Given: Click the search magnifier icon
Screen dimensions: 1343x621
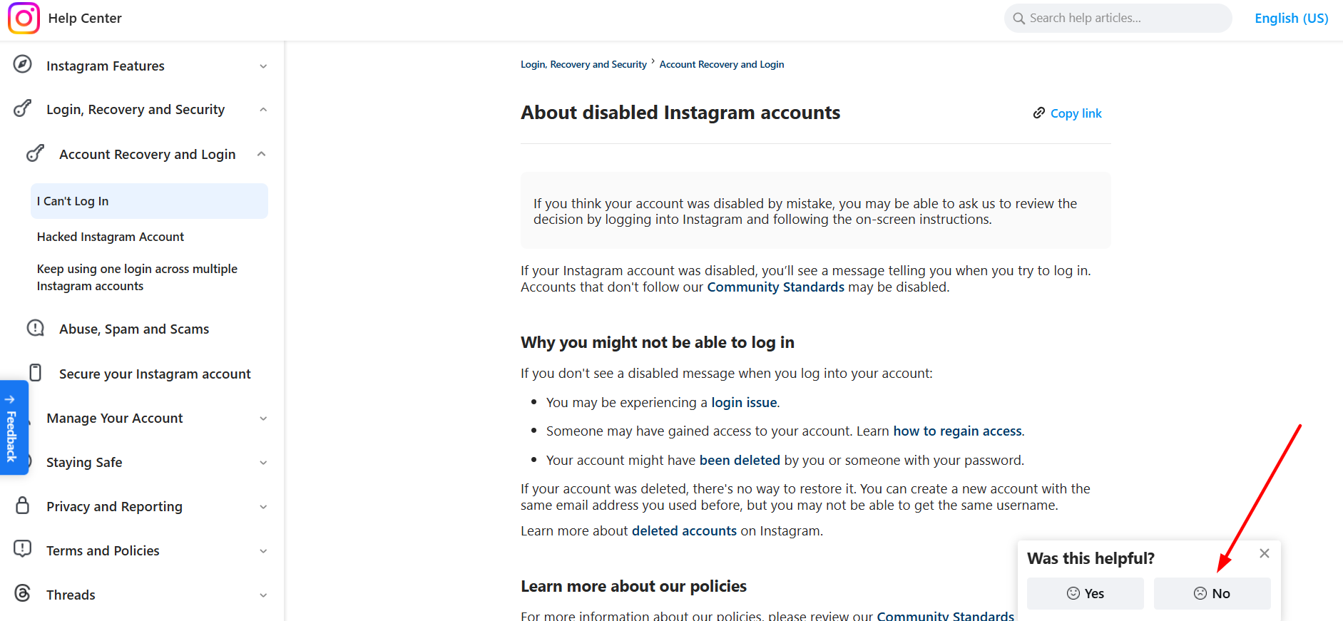Looking at the screenshot, I should click(x=1019, y=19).
